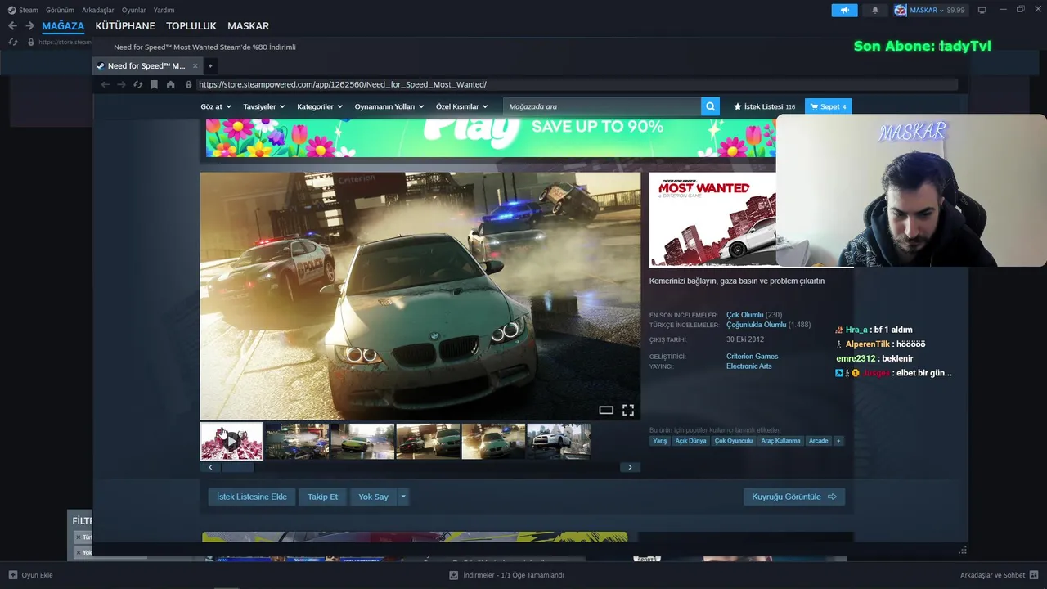Expand the Özel Kısımlar dropdown

(x=461, y=106)
